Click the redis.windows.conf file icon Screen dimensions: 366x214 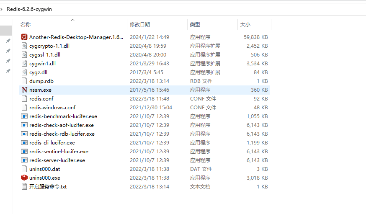pos(24,107)
